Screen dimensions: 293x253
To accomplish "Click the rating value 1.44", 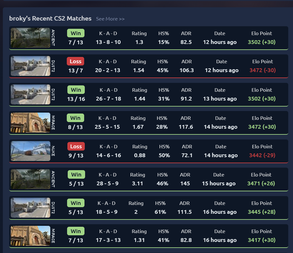I will tap(140, 99).
